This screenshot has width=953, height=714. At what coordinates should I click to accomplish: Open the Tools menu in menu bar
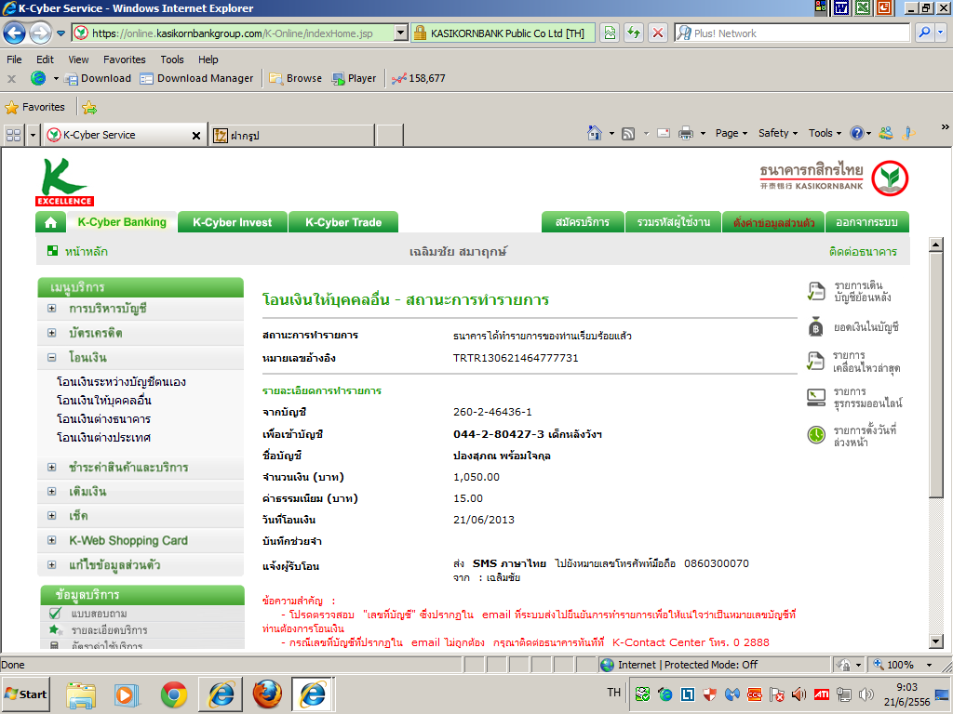click(x=172, y=59)
